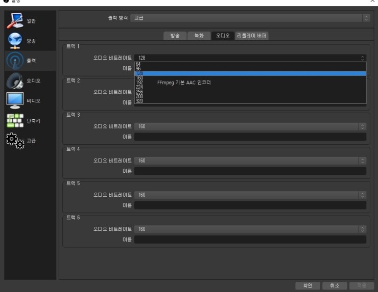Switch to the 방송 tab
Screen dimensions: 378x292
click(x=175, y=36)
